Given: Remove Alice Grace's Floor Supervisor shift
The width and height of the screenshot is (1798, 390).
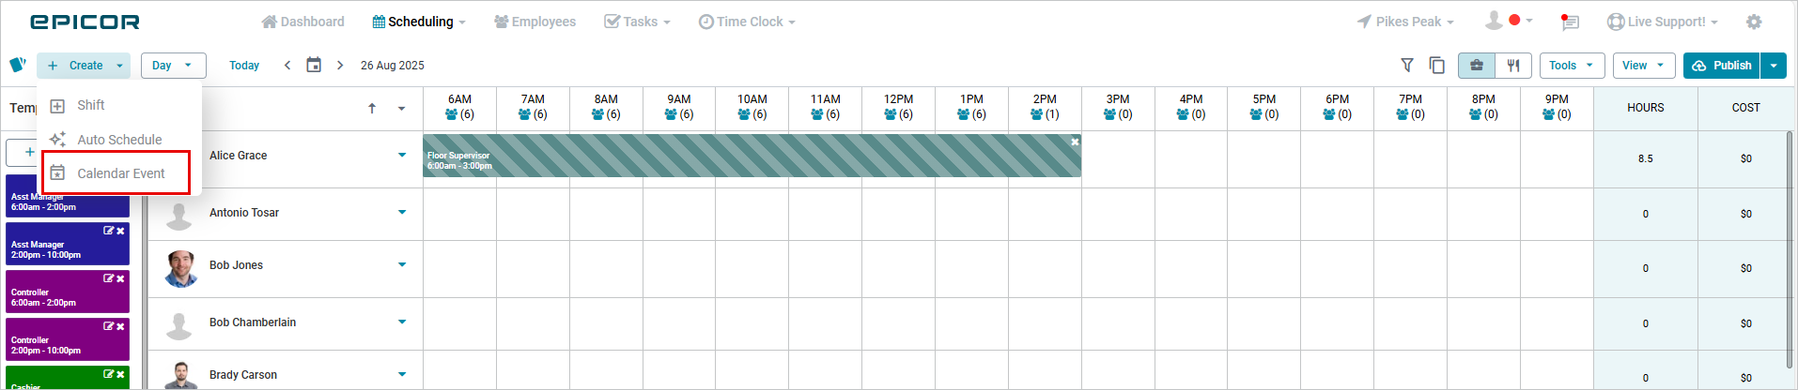Looking at the screenshot, I should point(1075,142).
